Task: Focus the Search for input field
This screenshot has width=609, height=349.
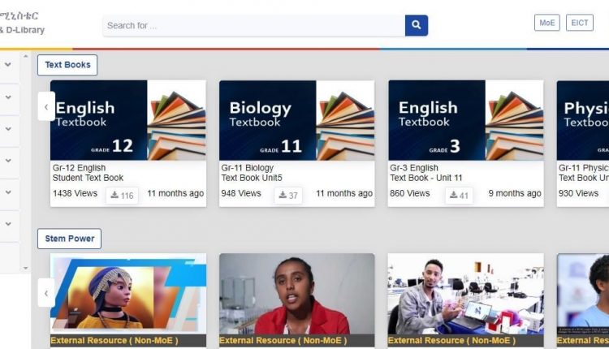Action: click(254, 26)
